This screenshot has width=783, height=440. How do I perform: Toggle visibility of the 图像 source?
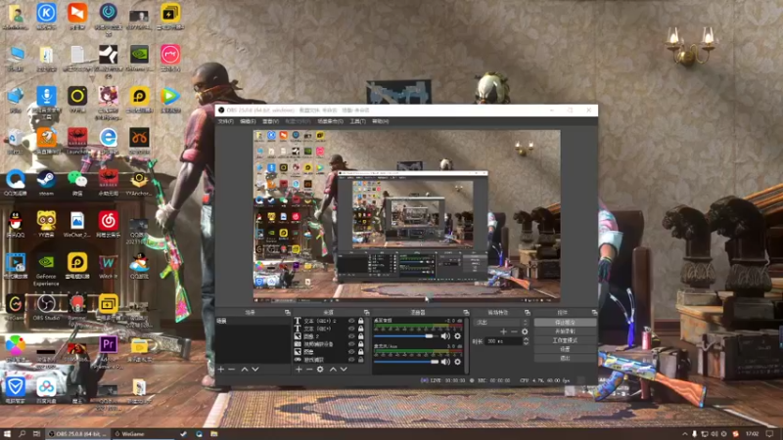pos(351,352)
